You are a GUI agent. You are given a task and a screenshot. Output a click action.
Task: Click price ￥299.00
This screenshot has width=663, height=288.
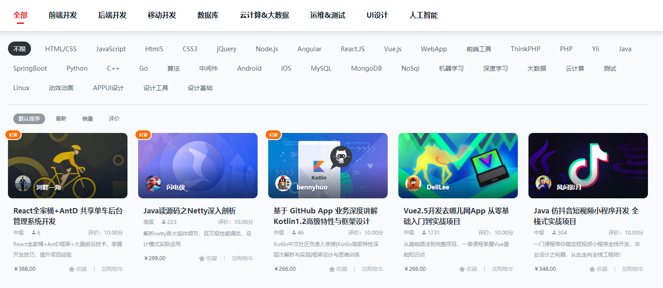pos(155,258)
